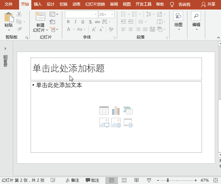The image size is (221, 184).
Task: Open the 文件 File tab
Action: [x=9, y=4]
